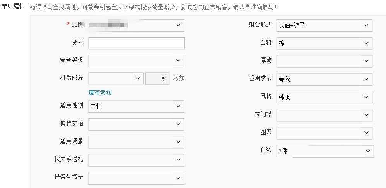Expand the 安全等级 dropdown
Viewport: 386px width, 188px height.
136,60
